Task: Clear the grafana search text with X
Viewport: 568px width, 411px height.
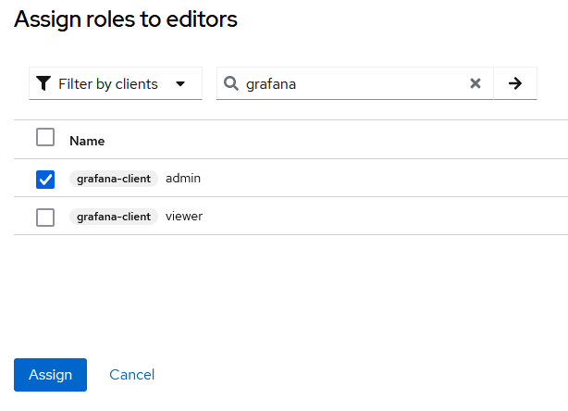Action: (475, 83)
